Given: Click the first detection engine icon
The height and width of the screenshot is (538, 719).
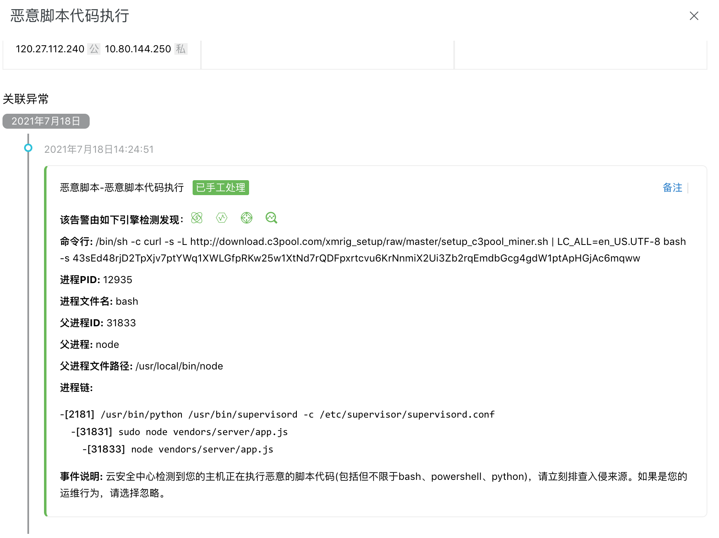Looking at the screenshot, I should click(x=197, y=218).
